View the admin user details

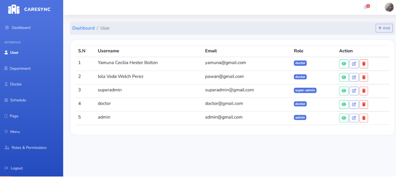[x=344, y=118]
